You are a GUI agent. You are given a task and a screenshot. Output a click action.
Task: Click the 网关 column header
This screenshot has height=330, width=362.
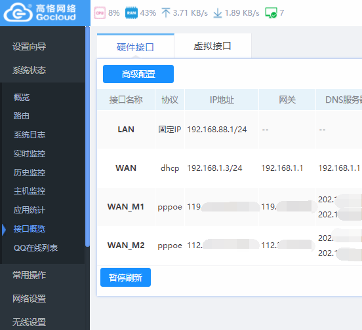tap(287, 100)
